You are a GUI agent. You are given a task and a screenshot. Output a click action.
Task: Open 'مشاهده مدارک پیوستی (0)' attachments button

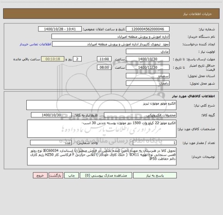[106, 175]
